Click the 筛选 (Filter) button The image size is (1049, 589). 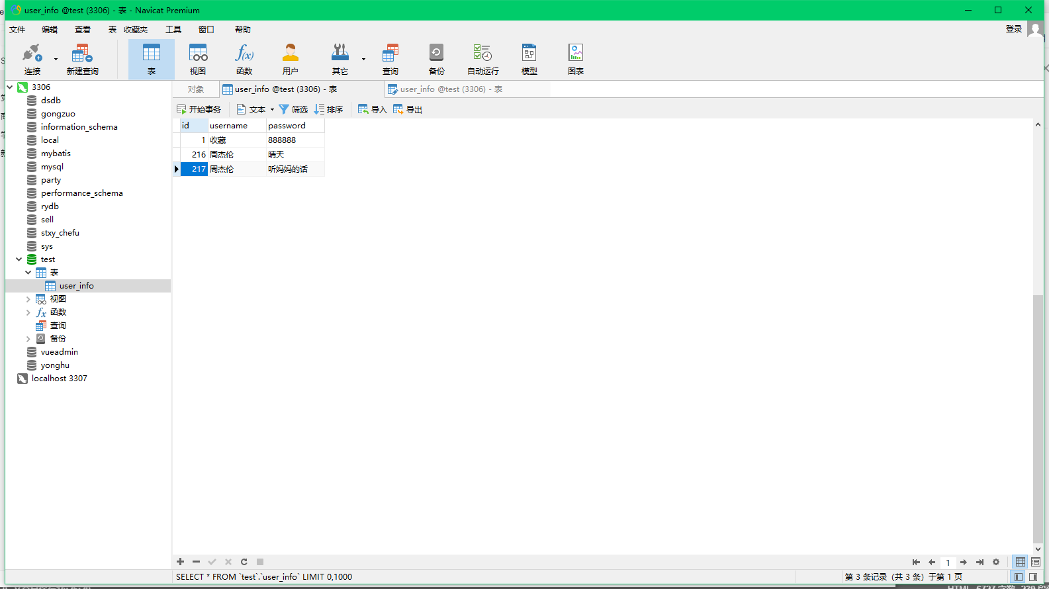point(293,110)
